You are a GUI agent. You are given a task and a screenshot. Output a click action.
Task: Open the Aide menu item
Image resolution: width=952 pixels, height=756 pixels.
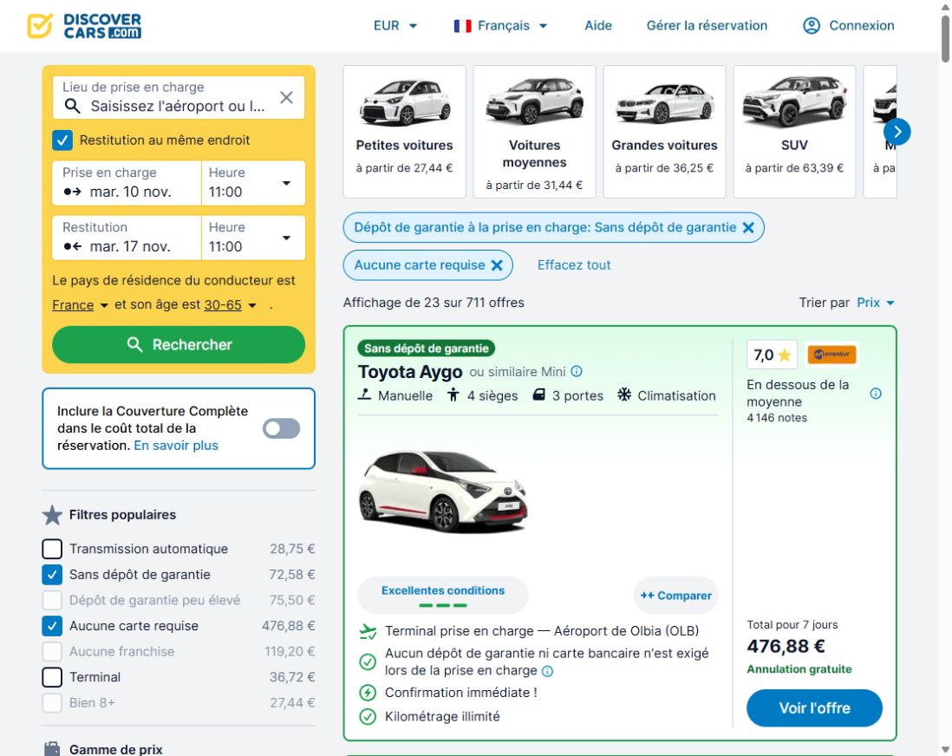tap(598, 25)
